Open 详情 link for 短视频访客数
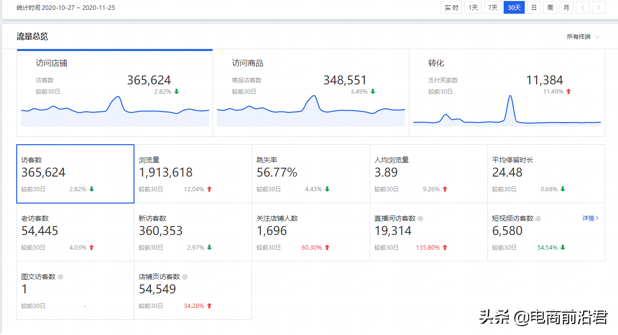618x335 pixels. point(591,218)
